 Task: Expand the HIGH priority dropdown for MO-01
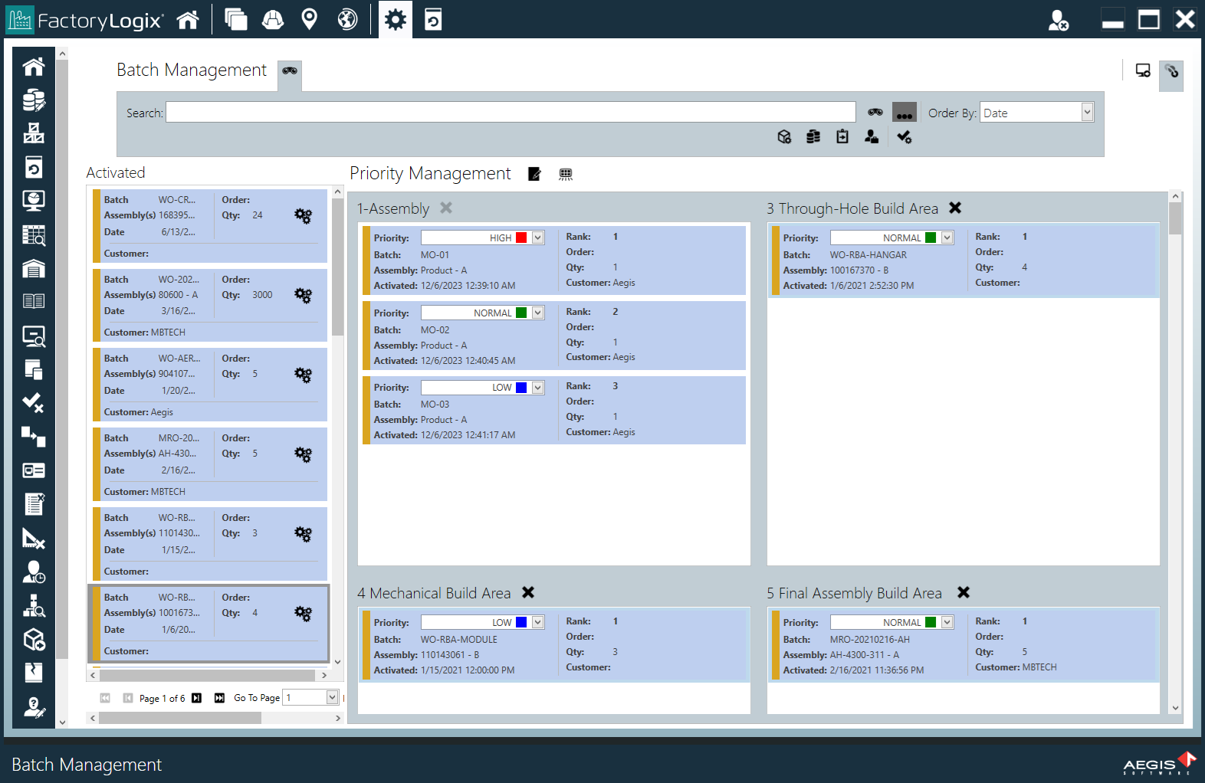pyautogui.click(x=538, y=238)
